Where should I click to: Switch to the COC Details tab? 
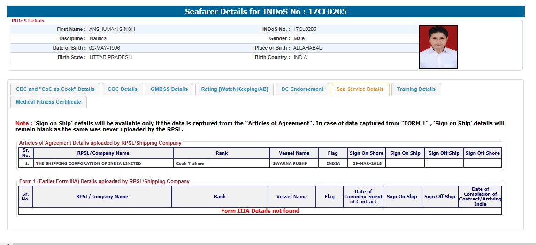click(x=123, y=89)
